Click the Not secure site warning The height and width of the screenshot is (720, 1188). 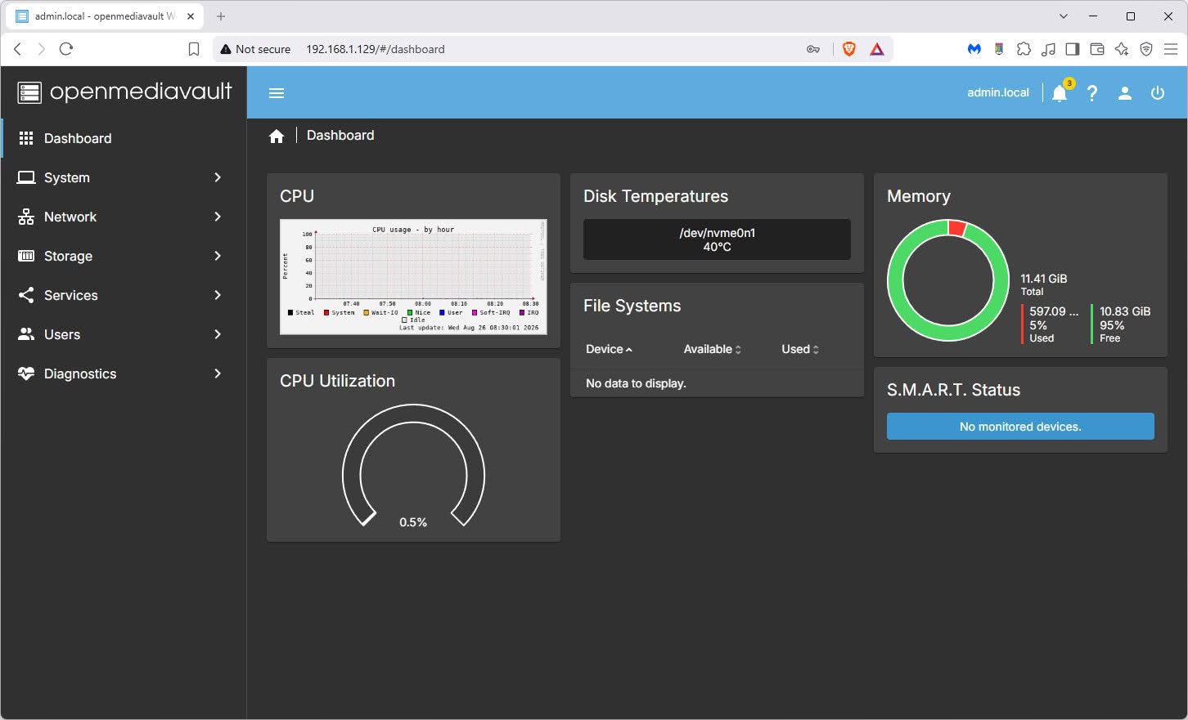point(256,49)
